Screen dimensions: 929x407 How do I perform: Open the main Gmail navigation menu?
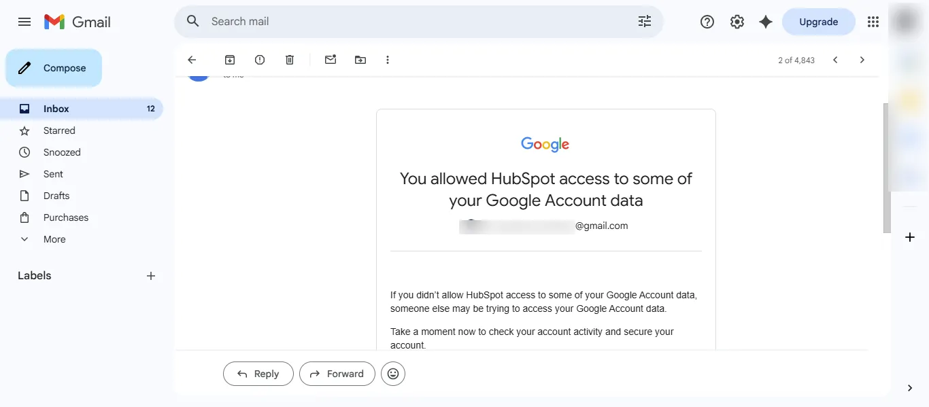[x=24, y=21]
